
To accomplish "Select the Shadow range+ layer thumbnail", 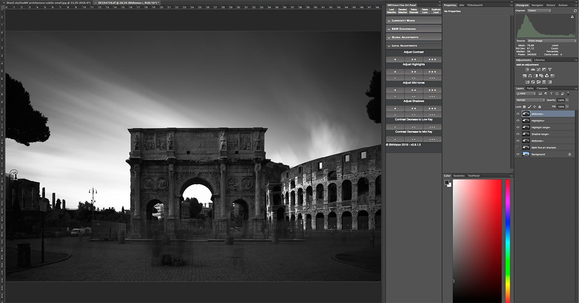I will (x=526, y=134).
